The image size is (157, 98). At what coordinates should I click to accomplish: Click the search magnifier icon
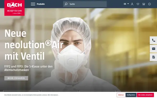(66, 4)
